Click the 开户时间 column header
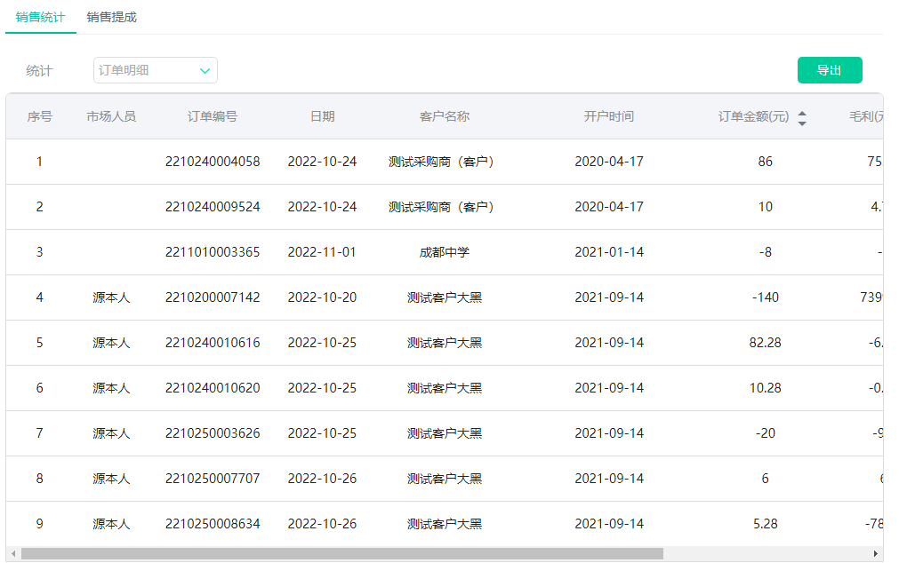This screenshot has width=899, height=563. tap(611, 116)
